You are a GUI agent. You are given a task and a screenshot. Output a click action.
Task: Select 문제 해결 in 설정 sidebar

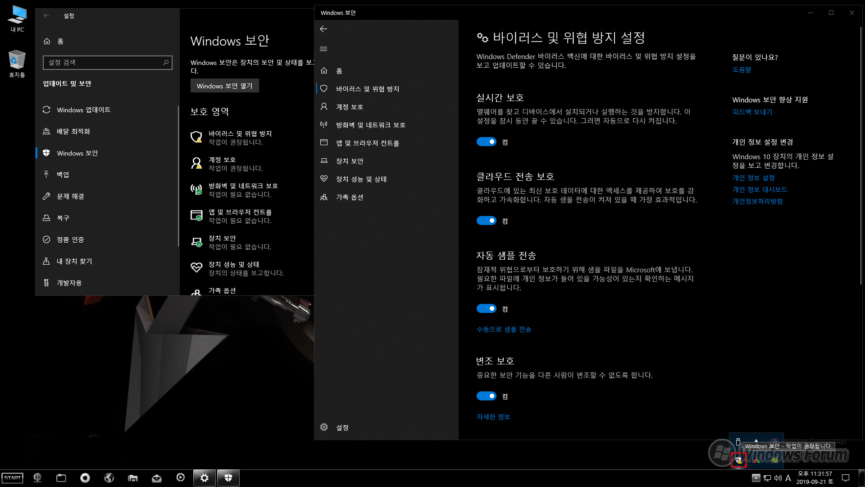[107, 196]
